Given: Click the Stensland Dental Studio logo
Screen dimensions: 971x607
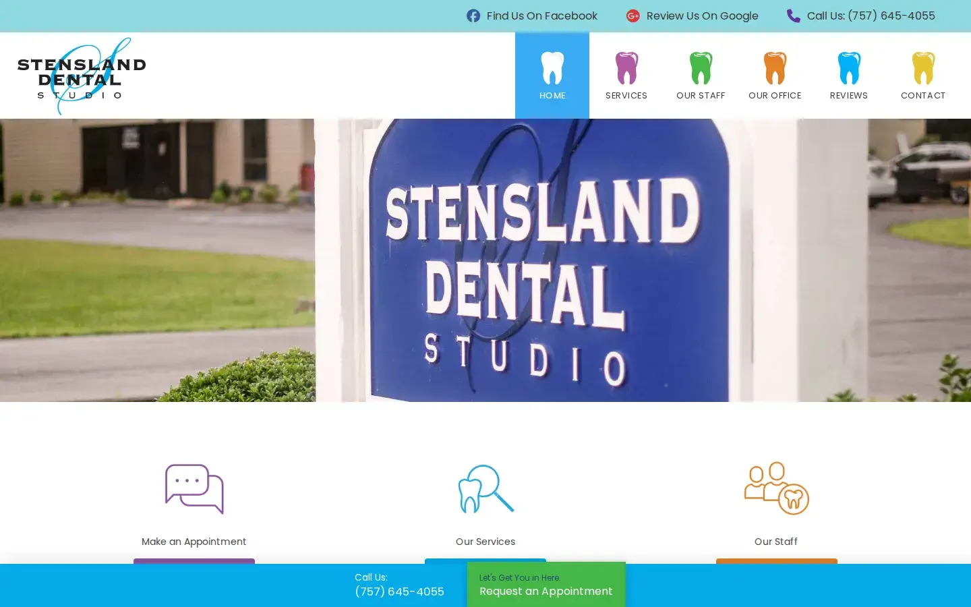Looking at the screenshot, I should [82, 76].
